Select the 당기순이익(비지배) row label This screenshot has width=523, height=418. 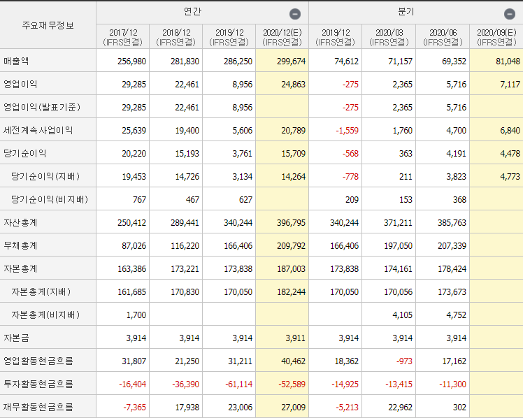click(x=50, y=199)
